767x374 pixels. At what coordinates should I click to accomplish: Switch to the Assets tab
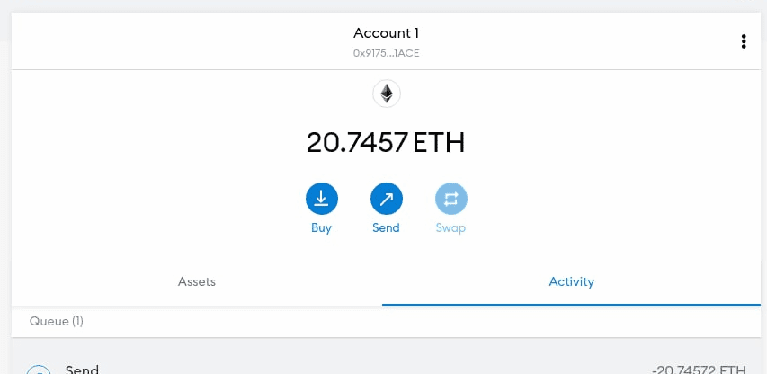click(197, 281)
